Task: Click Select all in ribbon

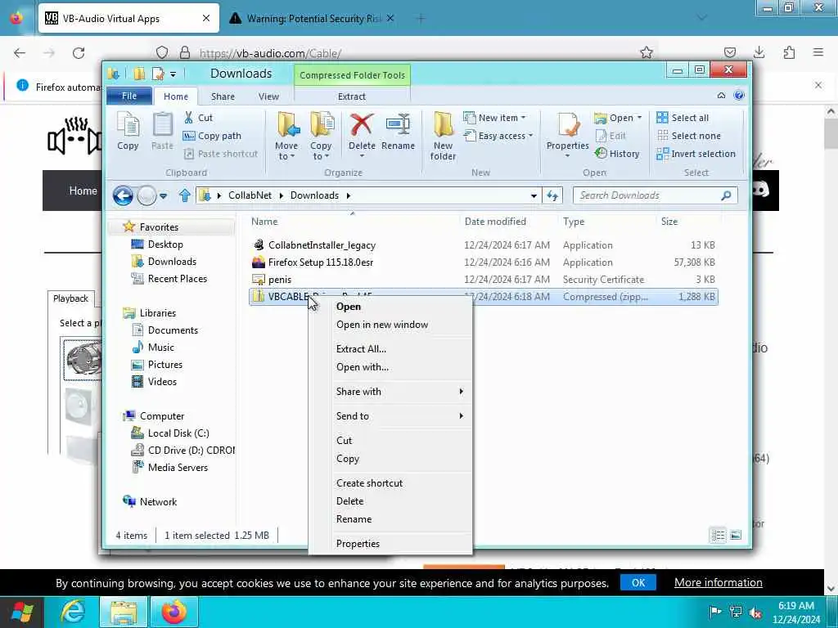Action: tap(683, 118)
